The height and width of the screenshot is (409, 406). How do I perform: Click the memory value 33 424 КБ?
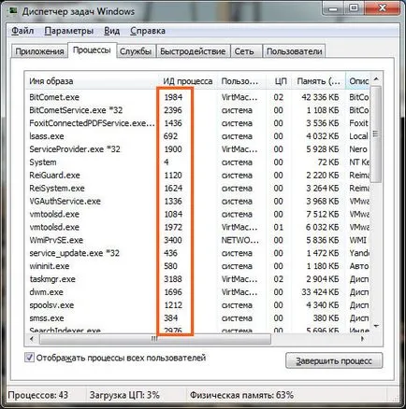click(x=320, y=292)
